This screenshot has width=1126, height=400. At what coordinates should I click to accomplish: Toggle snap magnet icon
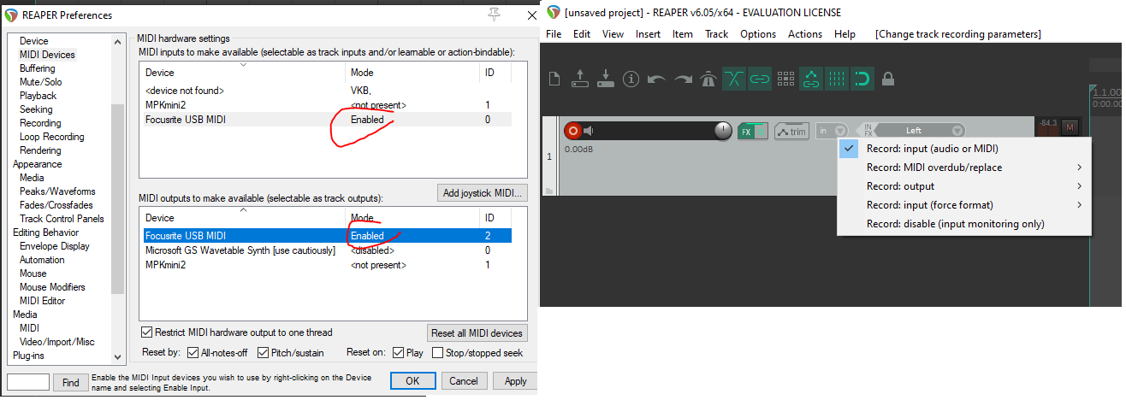click(x=862, y=79)
